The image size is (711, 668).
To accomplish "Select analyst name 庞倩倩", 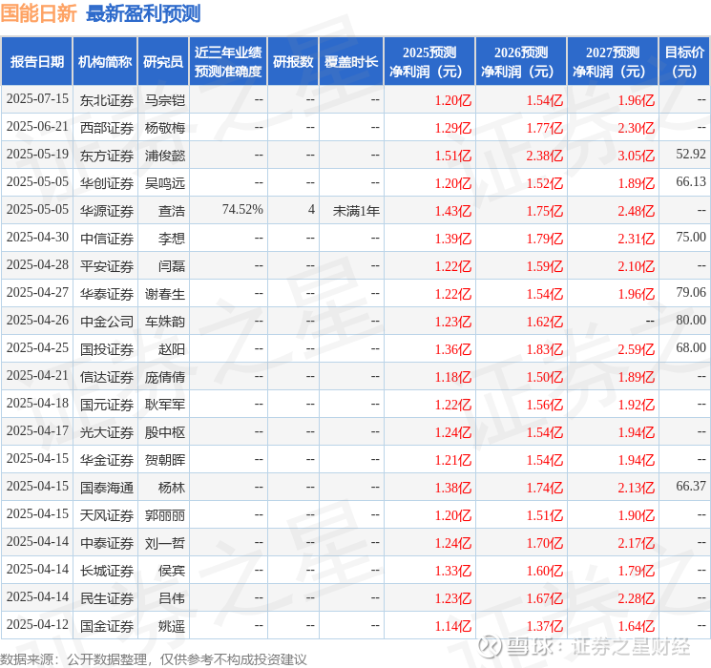I will click(x=164, y=377).
